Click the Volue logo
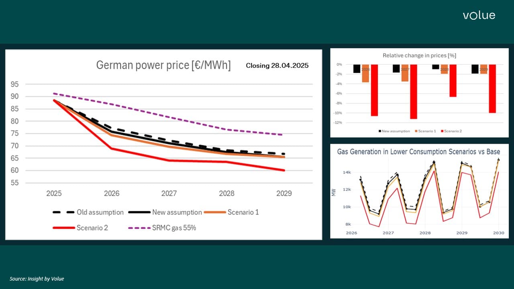514x289 pixels. [x=479, y=16]
